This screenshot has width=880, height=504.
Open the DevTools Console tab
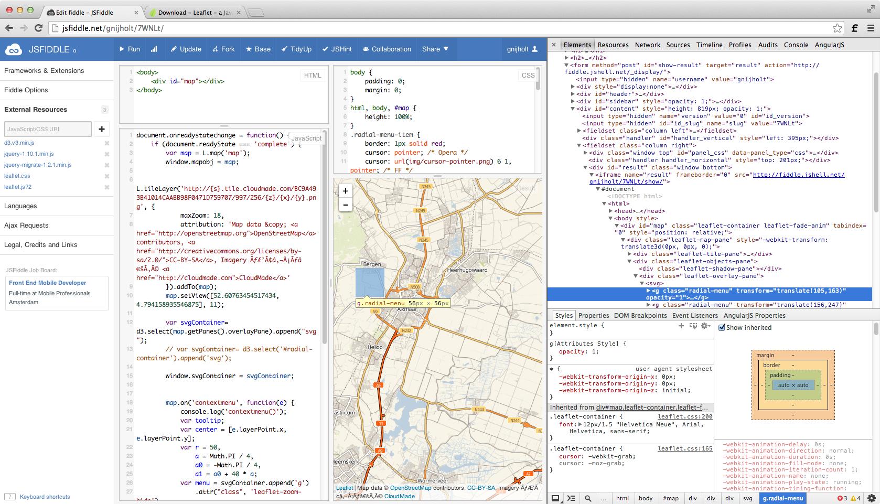point(796,45)
